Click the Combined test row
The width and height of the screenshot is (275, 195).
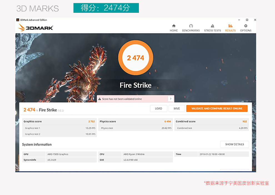(212, 128)
